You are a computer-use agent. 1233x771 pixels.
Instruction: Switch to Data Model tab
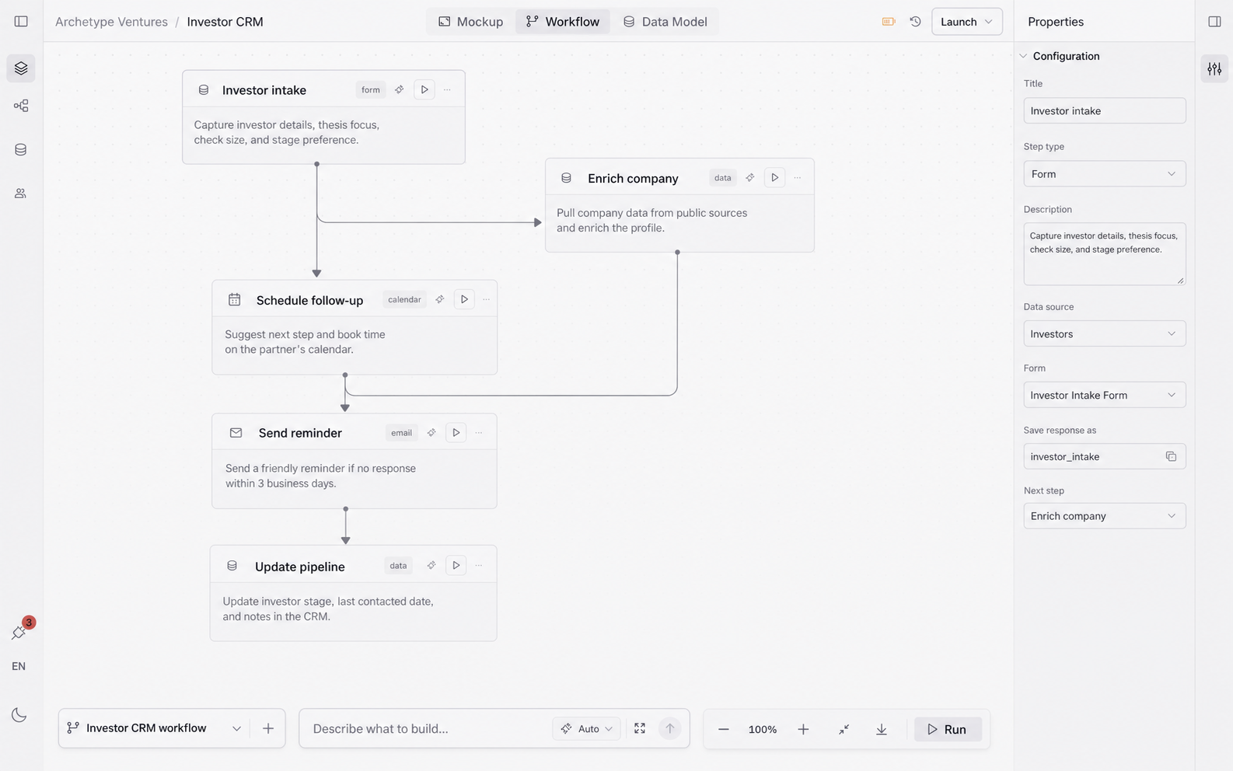coord(665,22)
